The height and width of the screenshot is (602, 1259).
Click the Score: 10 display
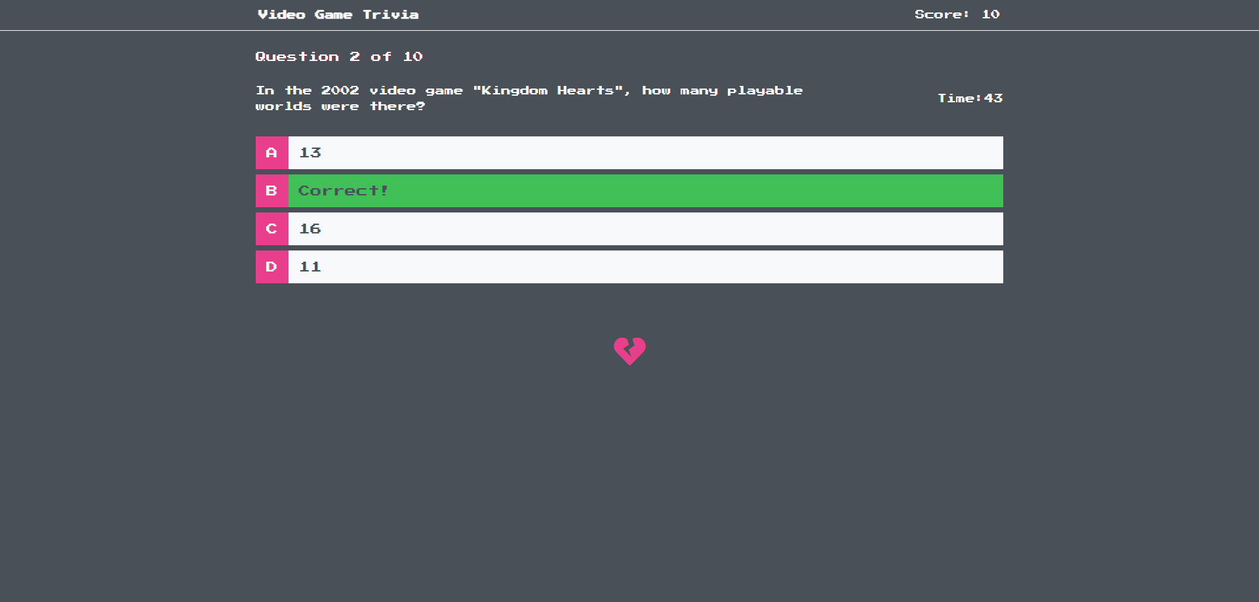[957, 14]
